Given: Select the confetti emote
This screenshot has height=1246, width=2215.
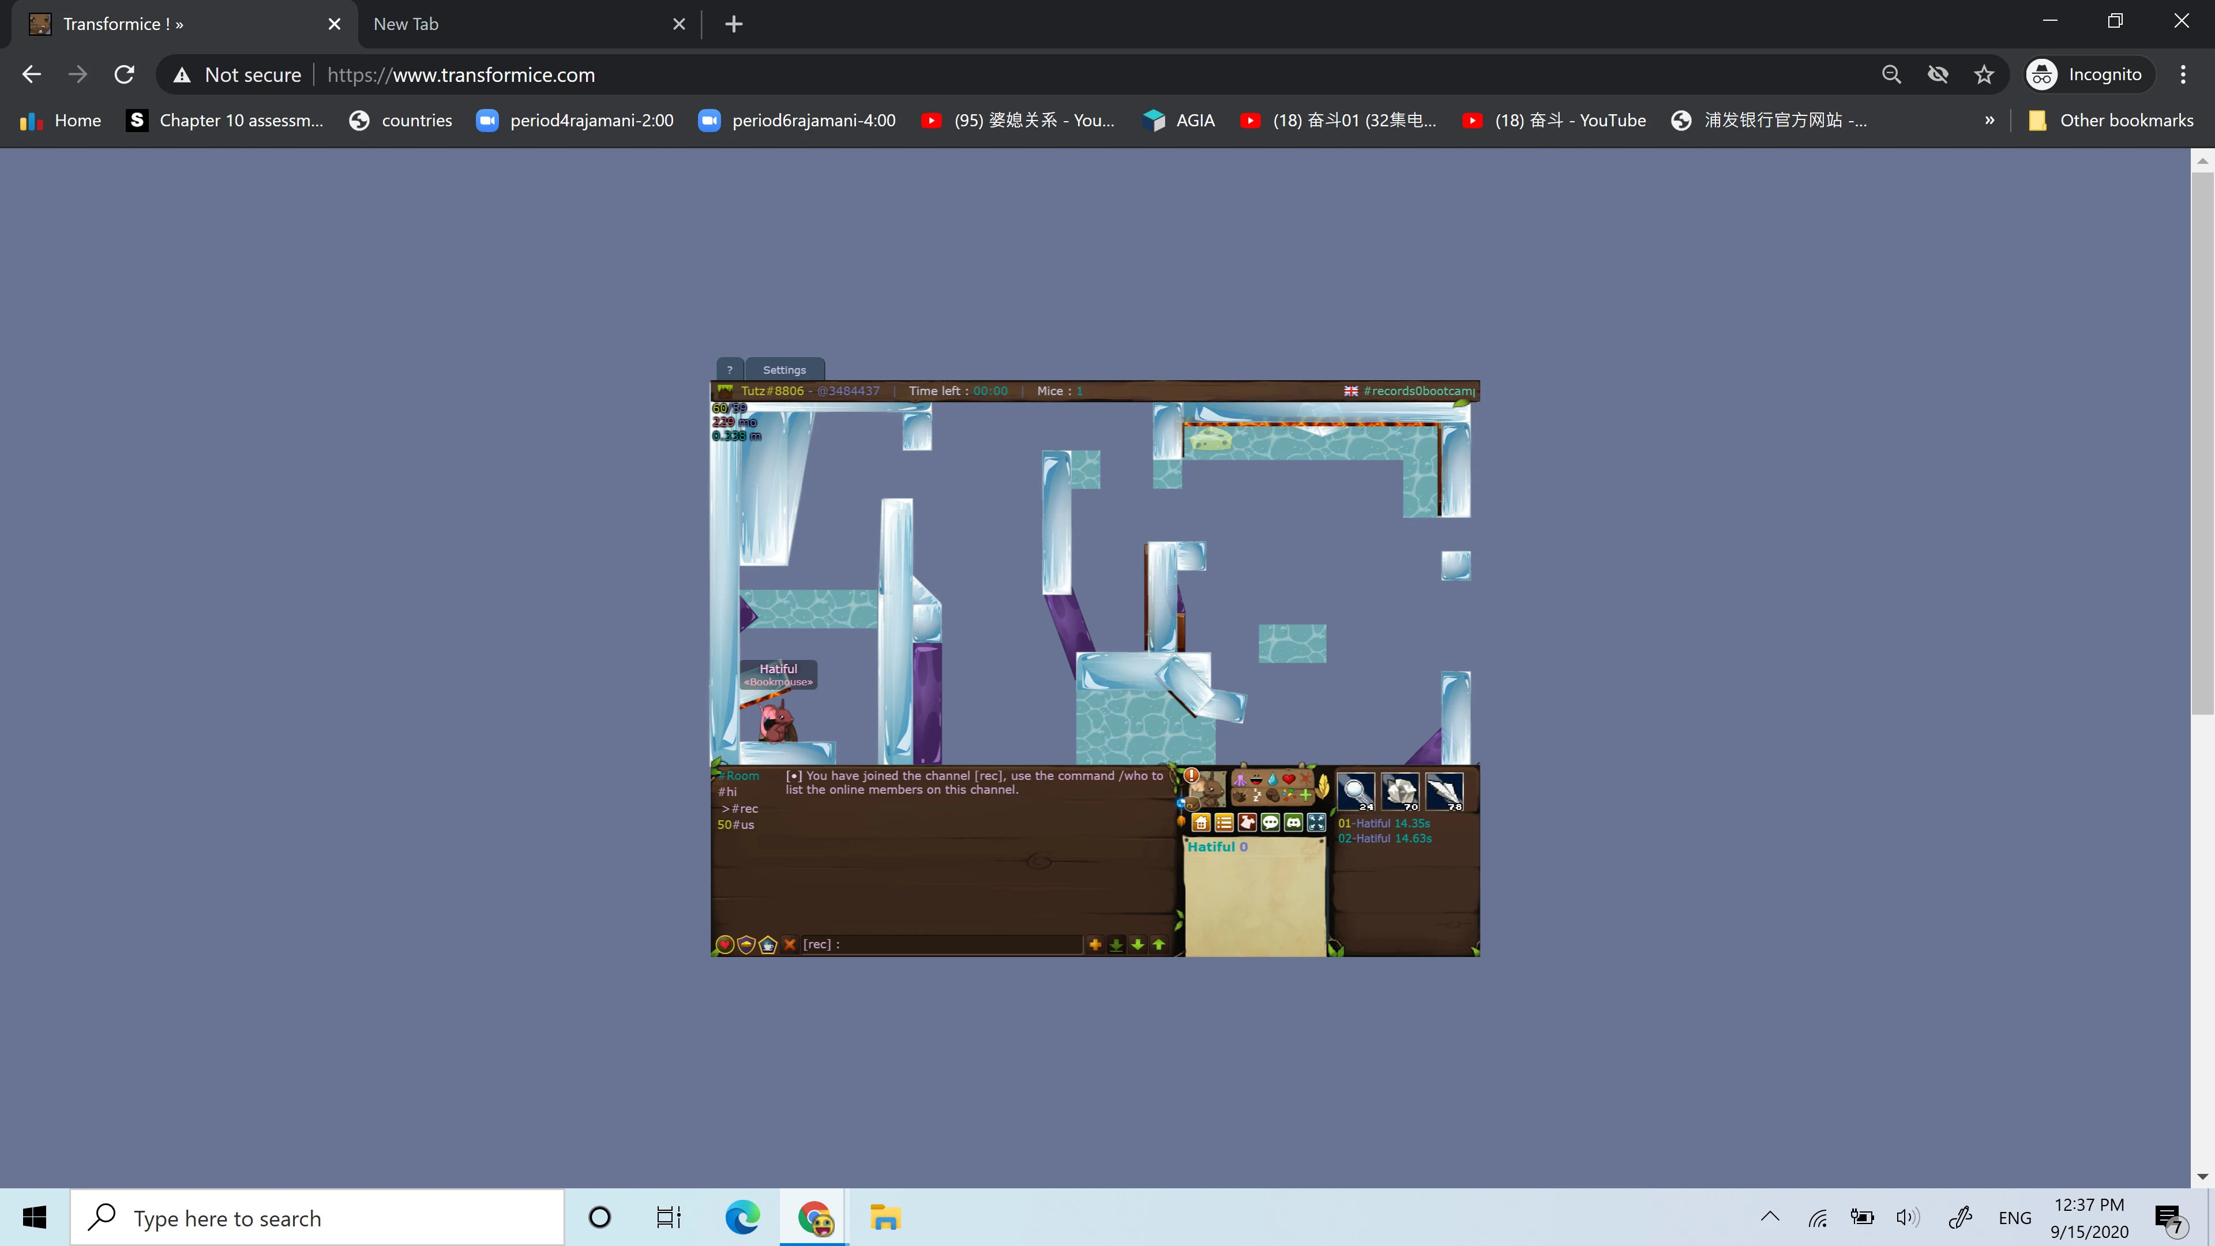Looking at the screenshot, I should [1289, 795].
